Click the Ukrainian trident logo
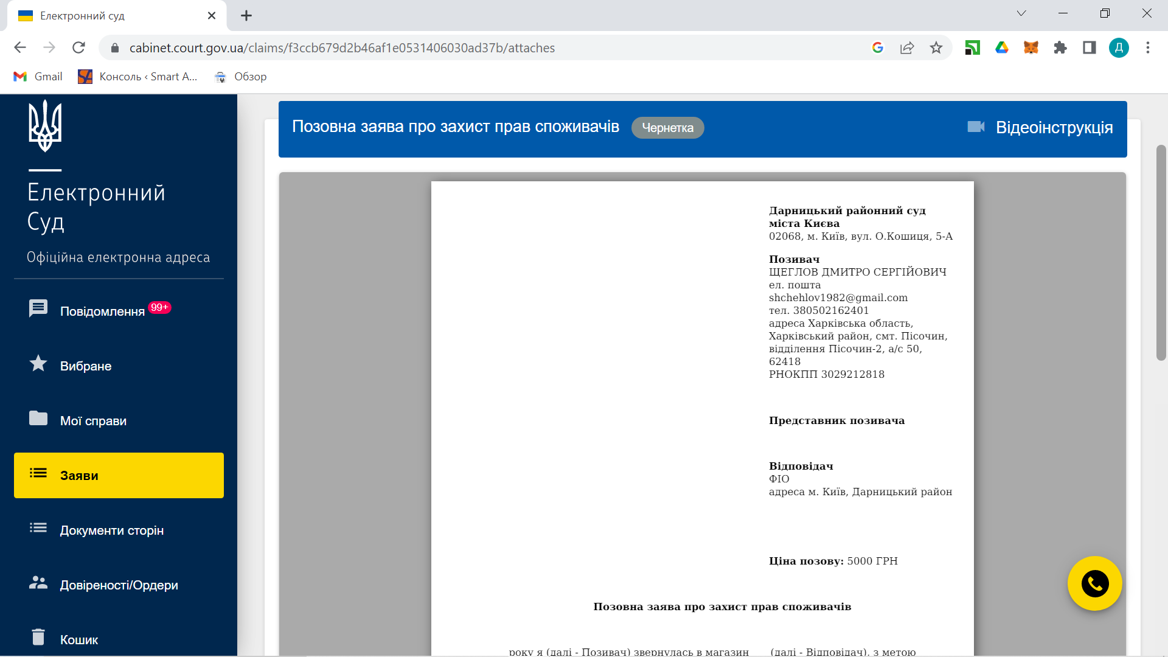 [x=45, y=127]
